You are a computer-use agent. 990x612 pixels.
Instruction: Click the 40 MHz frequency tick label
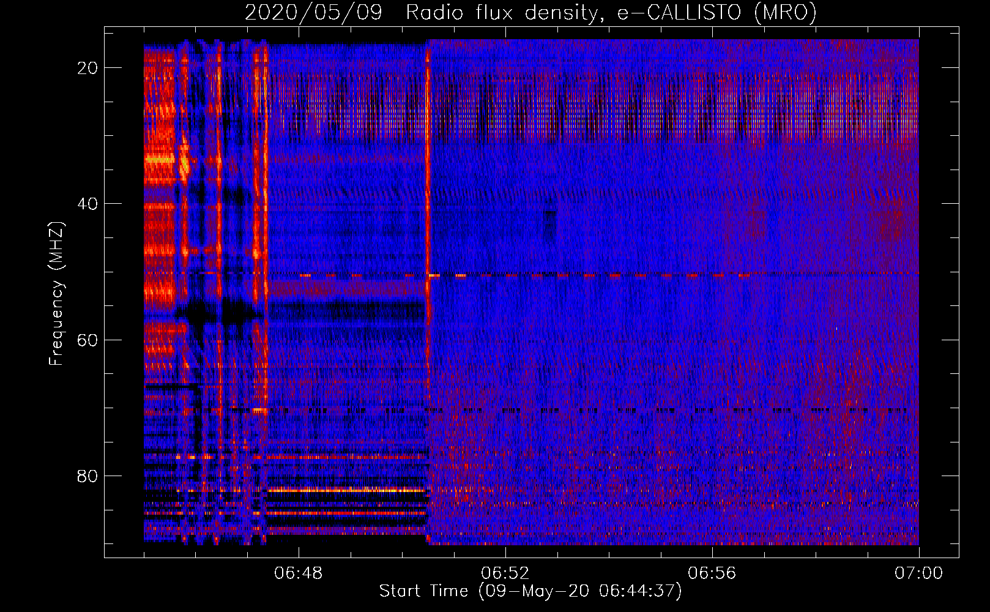[88, 203]
